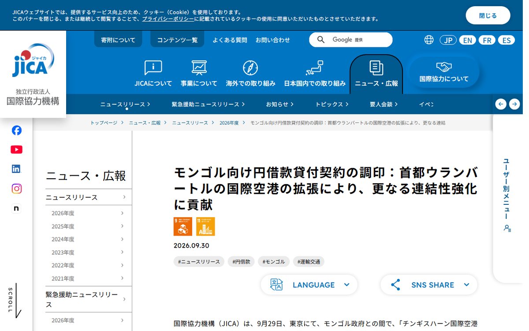Click the #運輸交通 tag
The height and width of the screenshot is (331, 529).
[309, 262]
